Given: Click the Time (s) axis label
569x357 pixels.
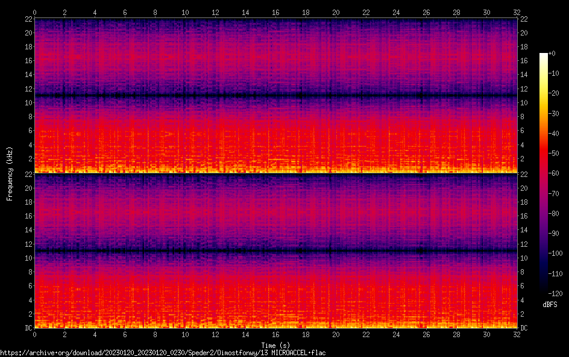Looking at the screenshot, I should [x=275, y=344].
